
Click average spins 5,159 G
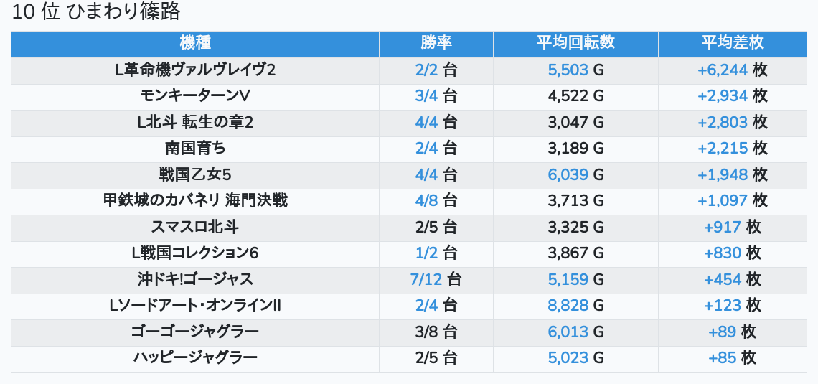[575, 279]
